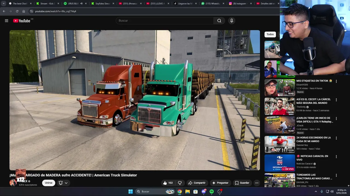Viewport: 350px width, 196px height.
Task: Open 24 HORAS ESCONDIDO video title
Action: point(313,139)
